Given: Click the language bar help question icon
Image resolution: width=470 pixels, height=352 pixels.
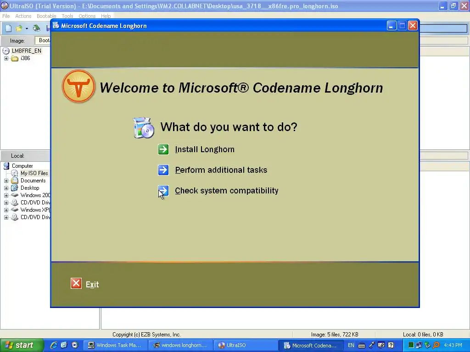Looking at the screenshot, I should [x=391, y=345].
